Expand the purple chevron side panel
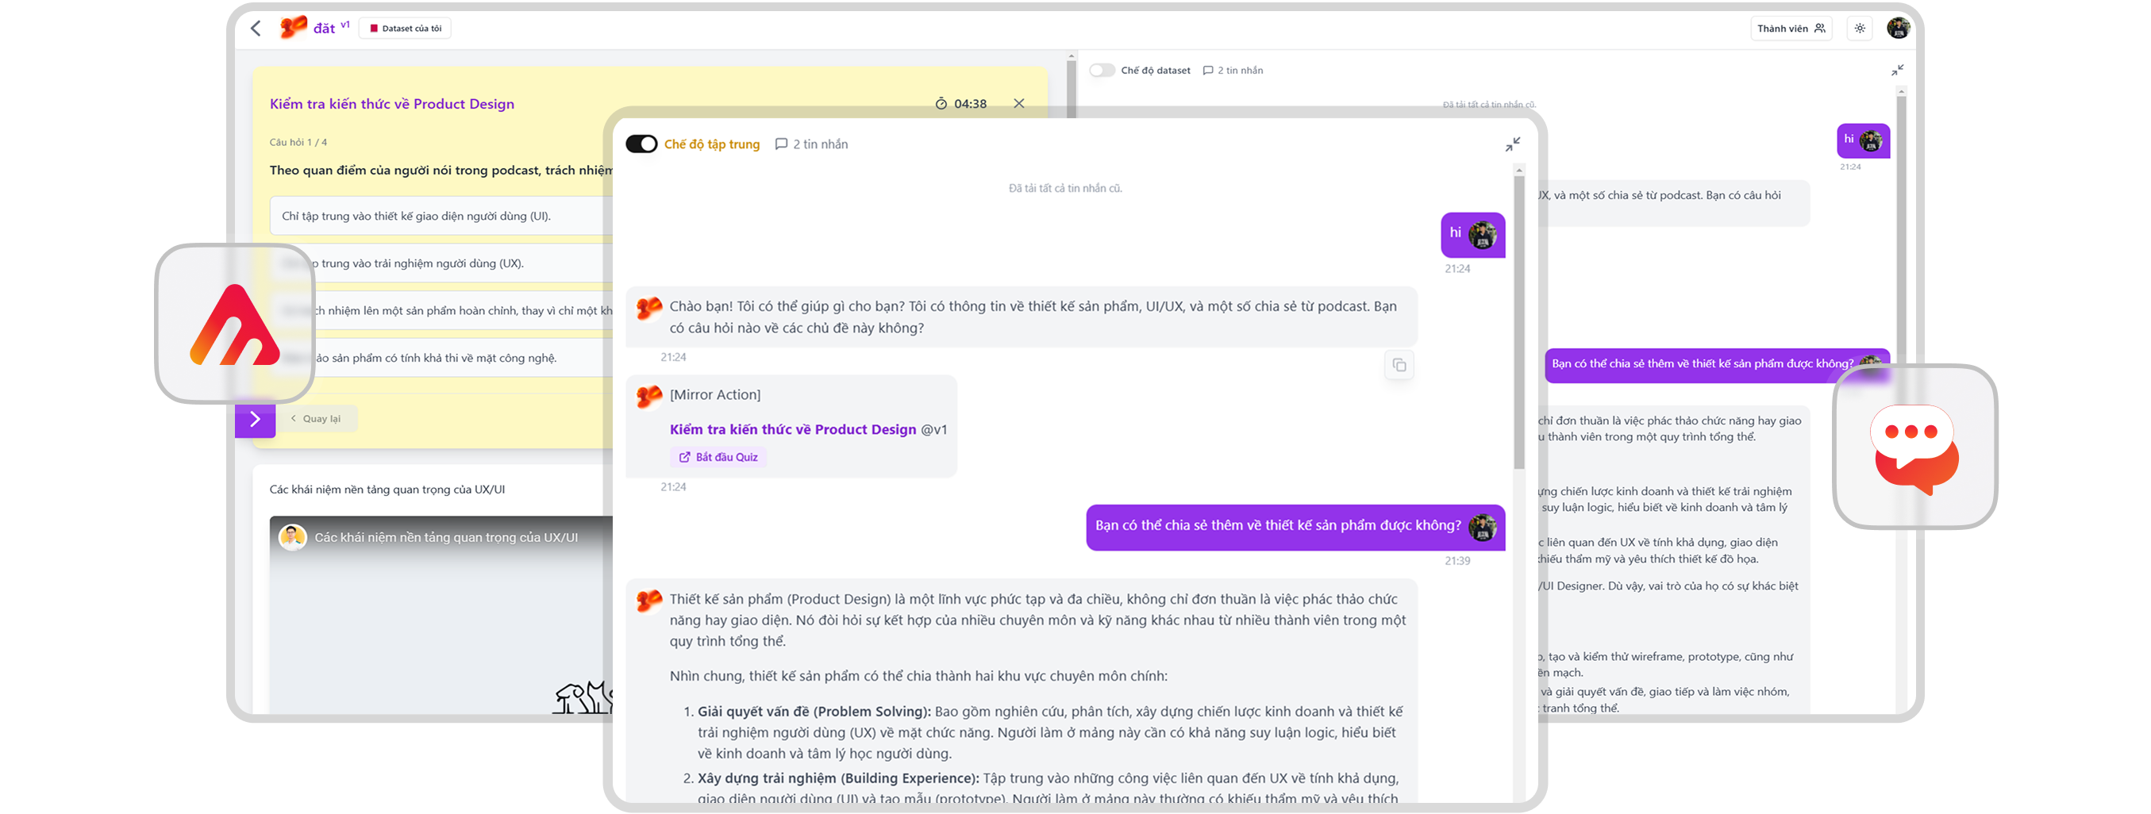Viewport: 2151px width, 814px height. coord(256,419)
